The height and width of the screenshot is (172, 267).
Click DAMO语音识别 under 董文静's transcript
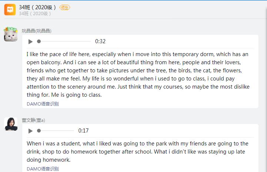43,169
